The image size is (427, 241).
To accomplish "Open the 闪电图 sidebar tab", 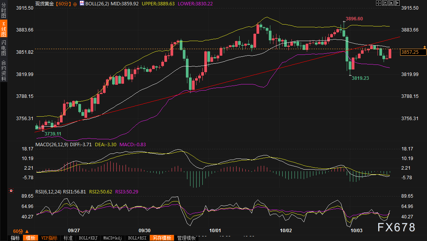I will click(3, 48).
